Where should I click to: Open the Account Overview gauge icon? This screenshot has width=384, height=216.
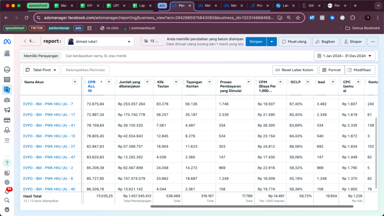pos(7,69)
